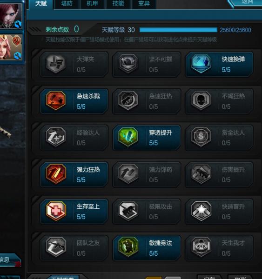Select the blue 快速换弹 talent icon
Screen dimensions: 262x279
[201, 64]
